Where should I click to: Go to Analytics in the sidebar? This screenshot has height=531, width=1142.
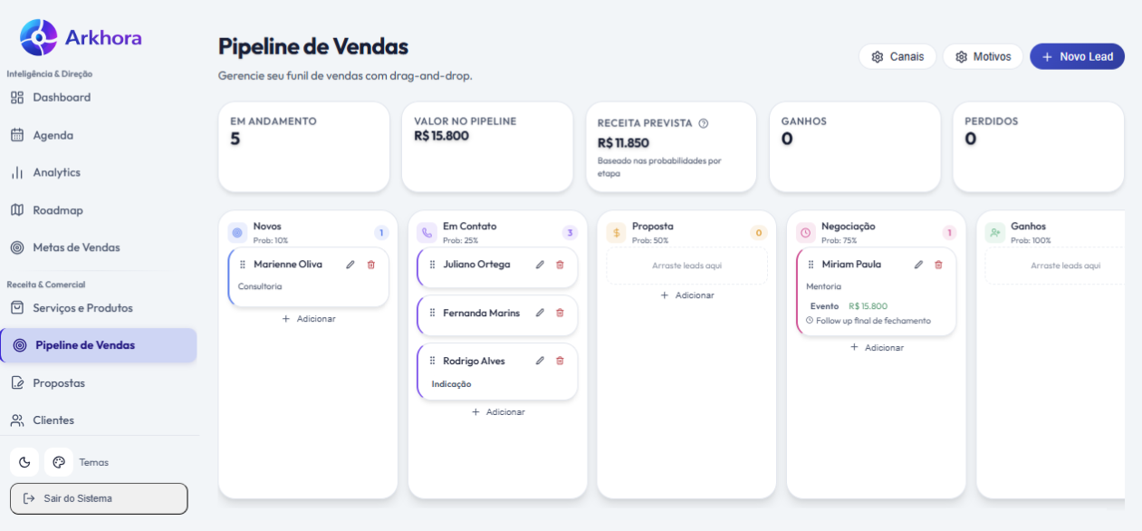coord(56,172)
